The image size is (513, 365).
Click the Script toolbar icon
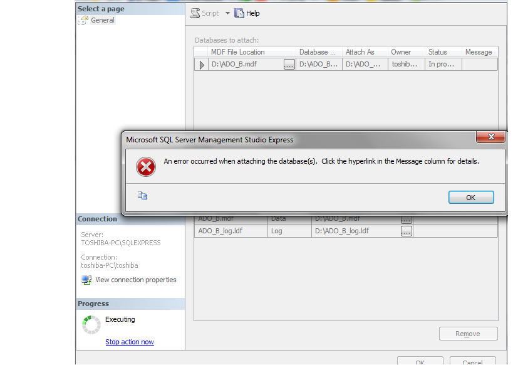tap(195, 13)
